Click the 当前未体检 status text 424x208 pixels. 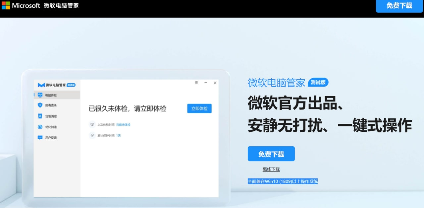click(x=123, y=125)
